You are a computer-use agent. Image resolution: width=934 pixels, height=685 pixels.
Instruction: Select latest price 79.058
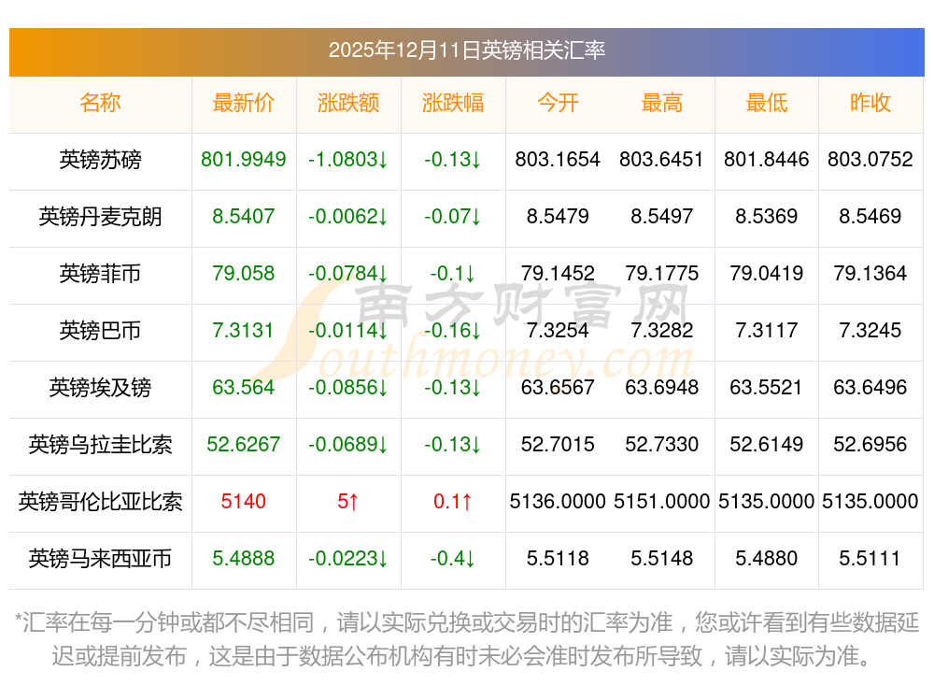point(243,274)
